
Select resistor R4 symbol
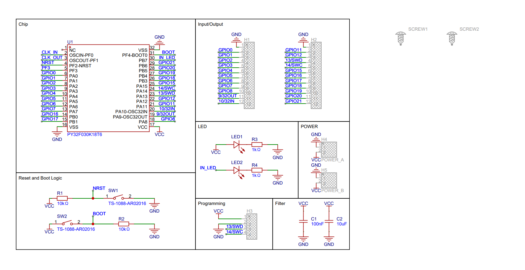point(257,170)
